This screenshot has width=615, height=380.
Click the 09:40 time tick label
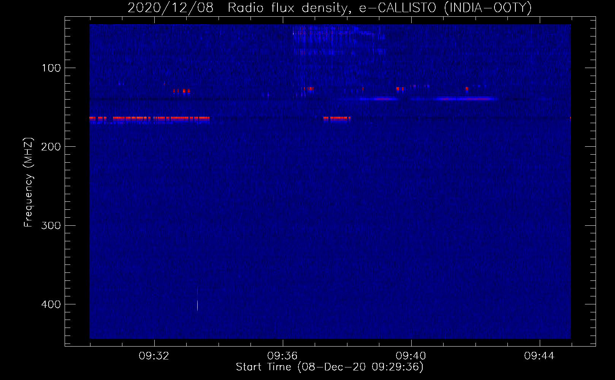click(x=411, y=356)
